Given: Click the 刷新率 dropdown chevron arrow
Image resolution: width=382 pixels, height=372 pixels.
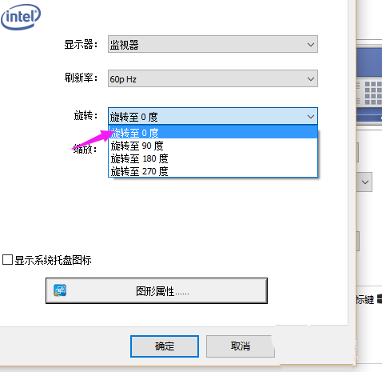Looking at the screenshot, I should 311,79.
